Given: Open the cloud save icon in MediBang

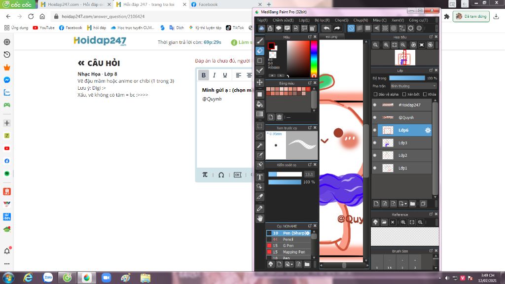Looking at the screenshot, I should coord(261,28).
